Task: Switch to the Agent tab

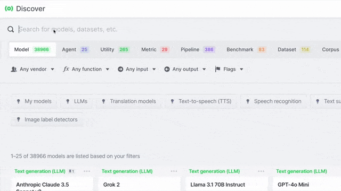Action: click(75, 49)
